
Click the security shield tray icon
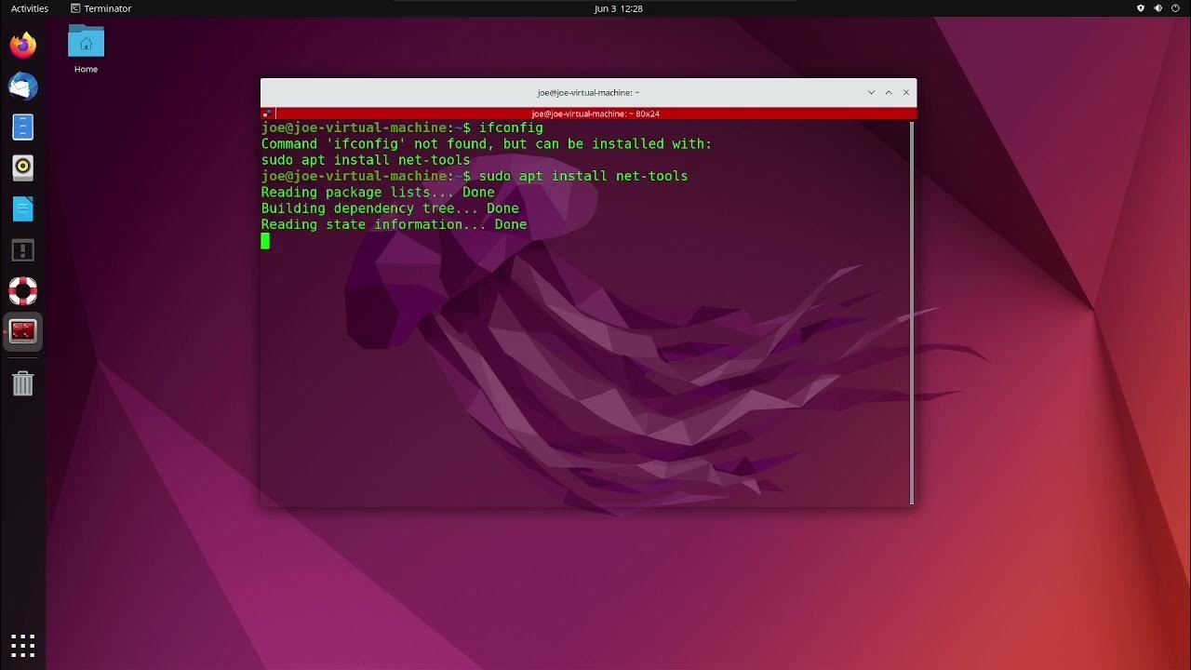tap(1141, 8)
